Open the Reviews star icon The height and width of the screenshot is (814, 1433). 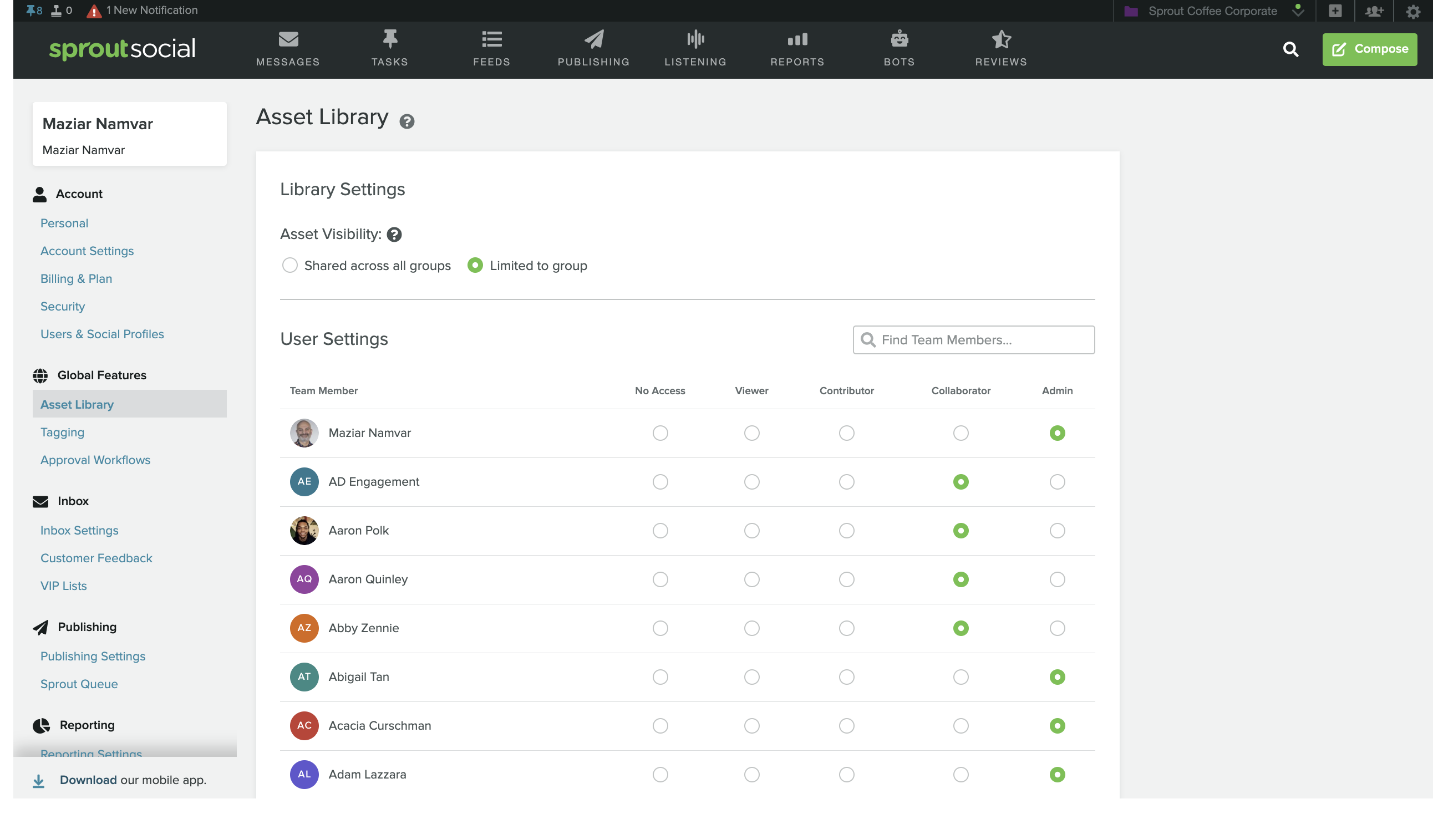tap(1001, 39)
